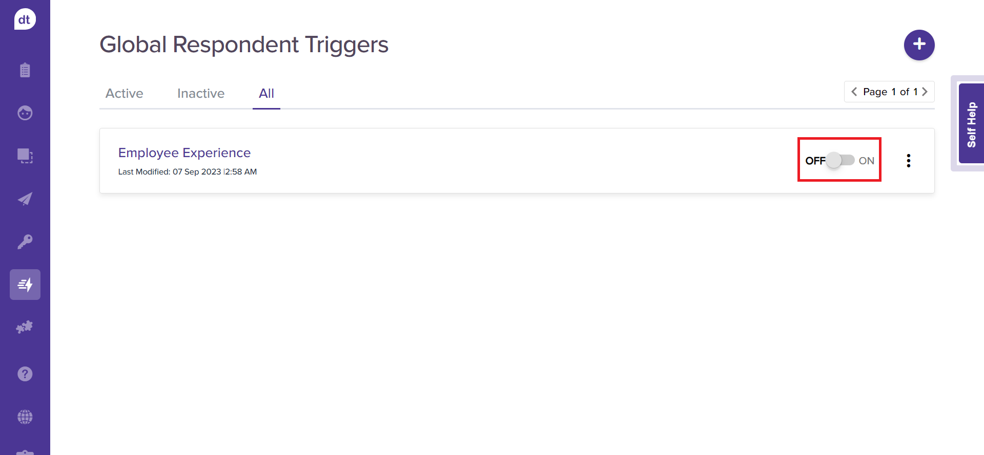This screenshot has width=984, height=455.
Task: Open the three-dot menu for Employee Experience
Action: [908, 161]
